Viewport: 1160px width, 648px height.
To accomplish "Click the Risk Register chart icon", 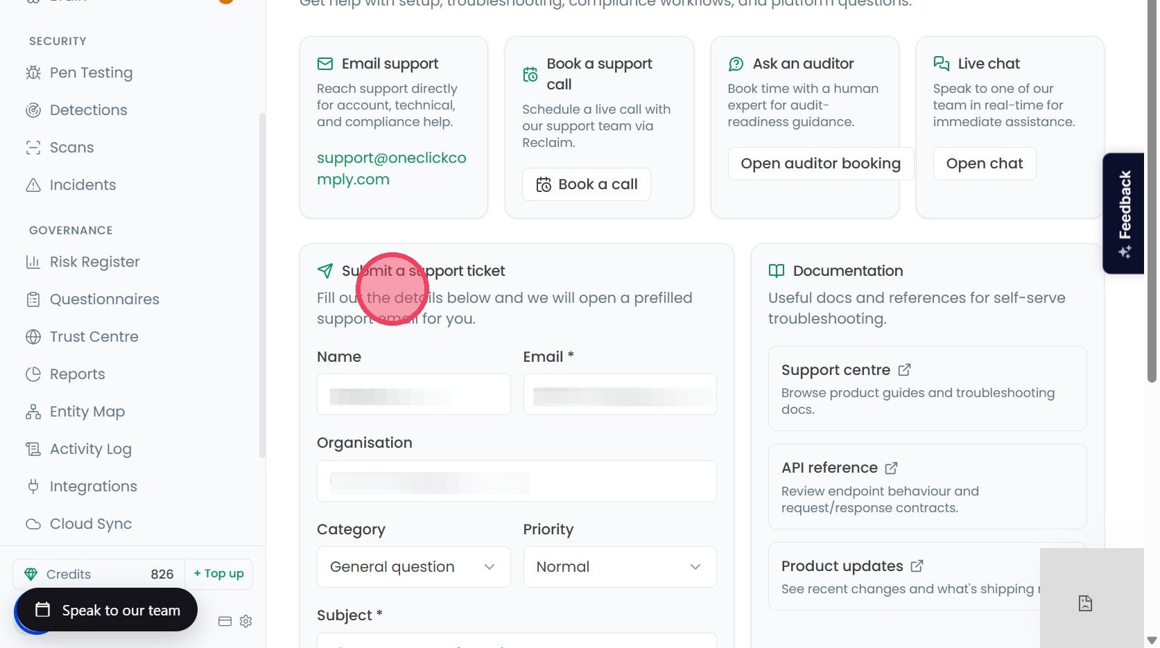I will coord(33,262).
